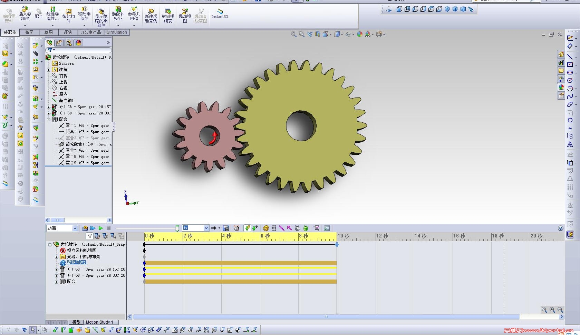This screenshot has height=335, width=580.
Task: Toggle Filter Selected in motion tree
Action: pyautogui.click(x=113, y=236)
